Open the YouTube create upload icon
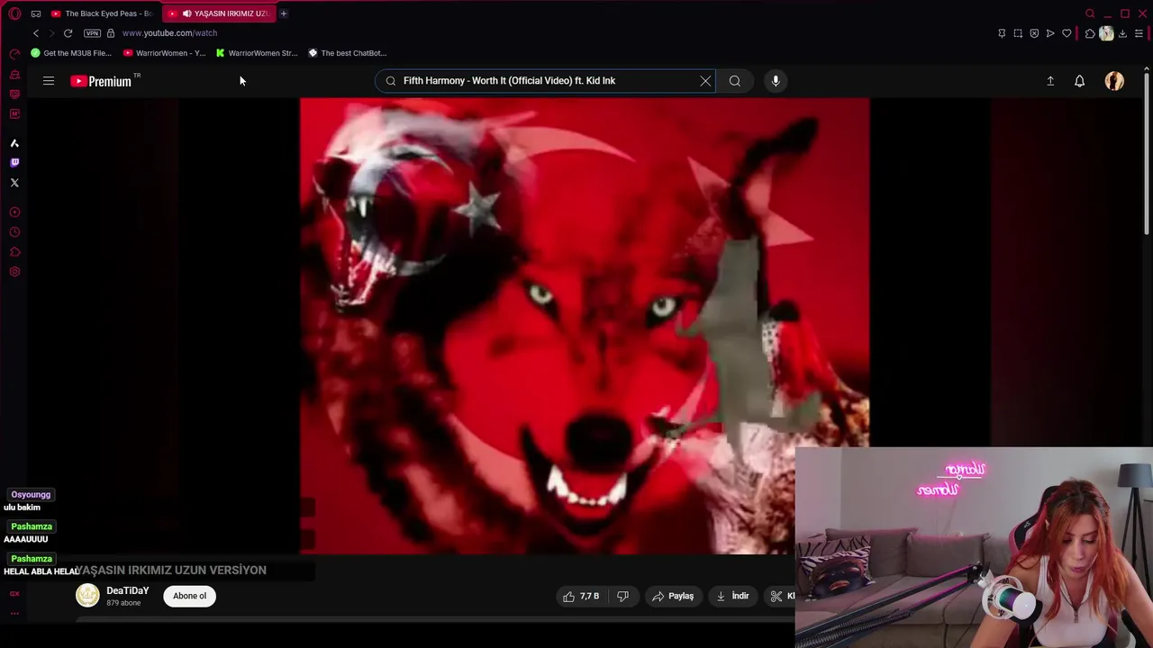The height and width of the screenshot is (648, 1153). click(x=1050, y=81)
